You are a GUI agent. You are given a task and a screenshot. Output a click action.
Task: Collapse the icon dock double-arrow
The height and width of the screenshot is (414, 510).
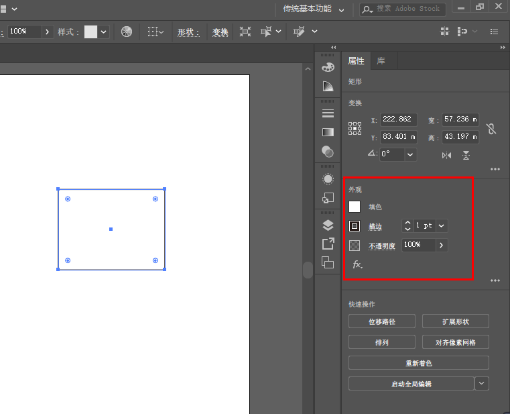click(x=333, y=48)
